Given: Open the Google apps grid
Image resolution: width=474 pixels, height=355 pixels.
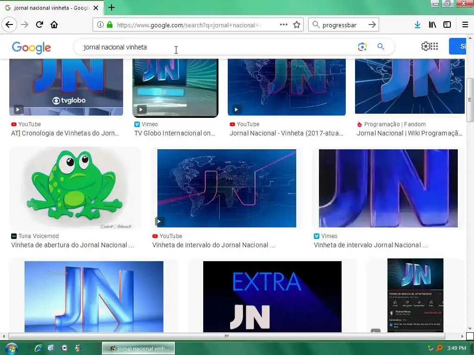Looking at the screenshot, I should pyautogui.click(x=434, y=46).
